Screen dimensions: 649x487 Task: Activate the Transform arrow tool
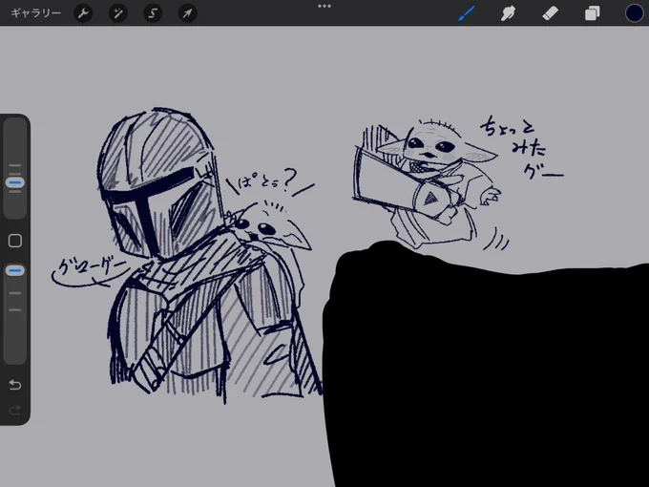[x=187, y=13]
